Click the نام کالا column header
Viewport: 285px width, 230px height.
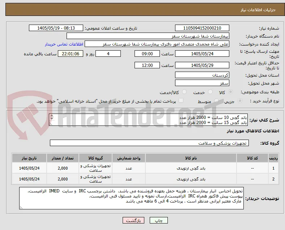(x=191, y=158)
